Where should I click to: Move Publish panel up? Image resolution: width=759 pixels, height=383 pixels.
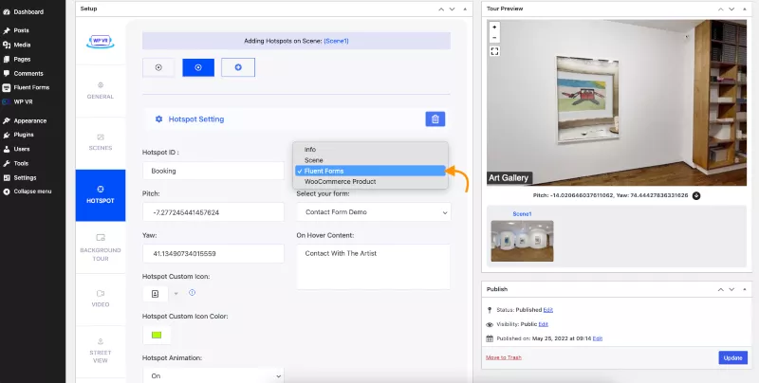coord(721,289)
